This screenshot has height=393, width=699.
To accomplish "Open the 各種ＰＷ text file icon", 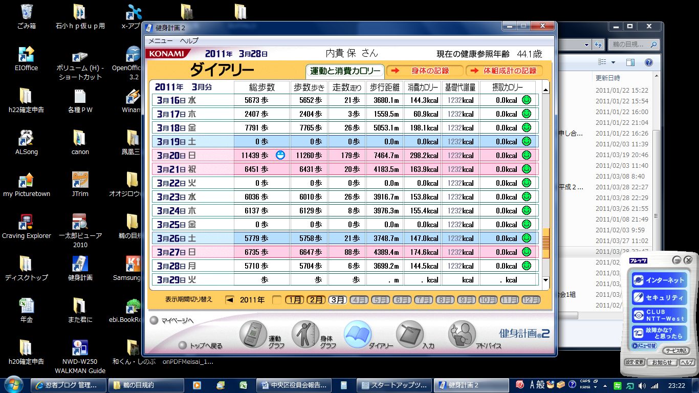I will 80,100.
